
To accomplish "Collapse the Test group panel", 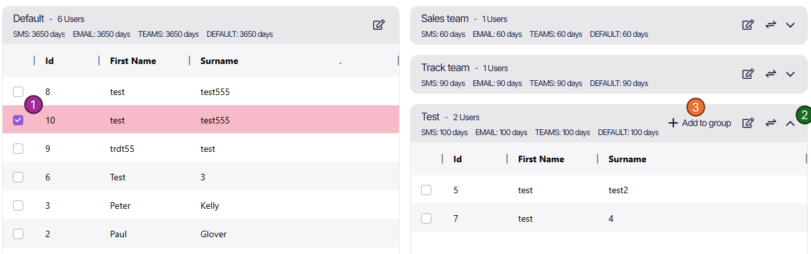I will click(x=790, y=123).
